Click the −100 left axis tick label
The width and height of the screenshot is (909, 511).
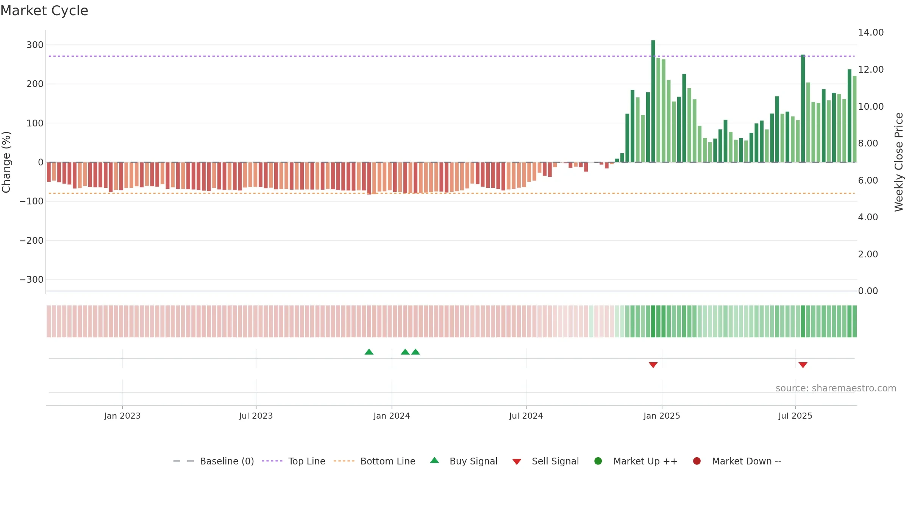(x=31, y=201)
